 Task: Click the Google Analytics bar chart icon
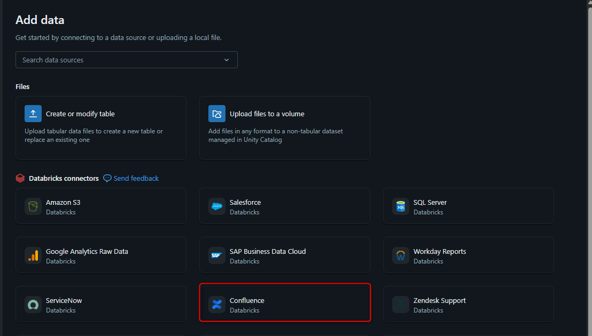pos(33,255)
